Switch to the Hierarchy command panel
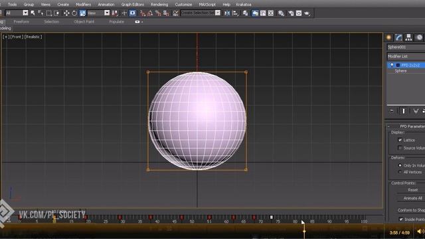This screenshot has width=425, height=239. pyautogui.click(x=409, y=37)
